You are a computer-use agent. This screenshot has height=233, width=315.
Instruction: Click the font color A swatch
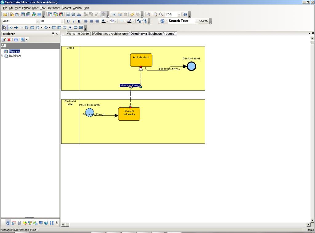click(103, 21)
